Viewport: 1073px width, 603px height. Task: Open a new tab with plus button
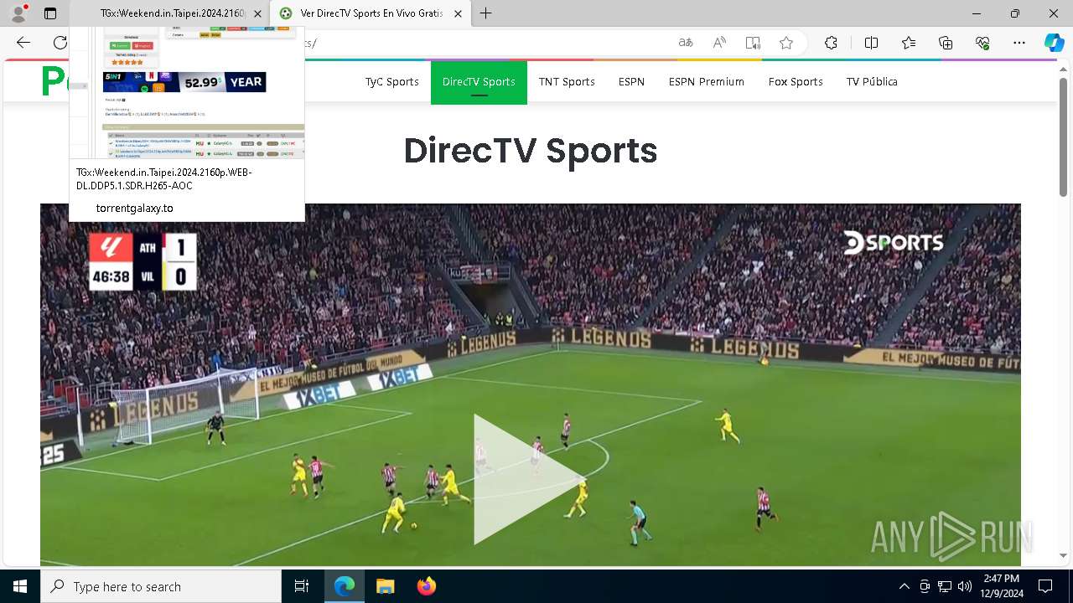[x=485, y=13]
